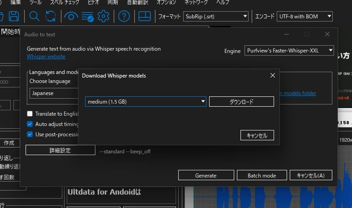Minimize the Audio to text window

click(287, 34)
